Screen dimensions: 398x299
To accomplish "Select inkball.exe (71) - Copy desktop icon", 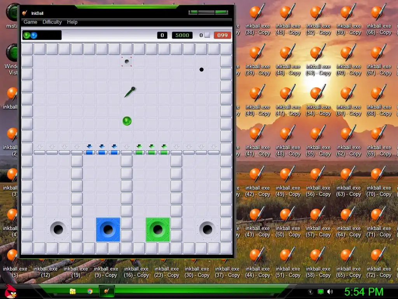I will pos(379,221).
